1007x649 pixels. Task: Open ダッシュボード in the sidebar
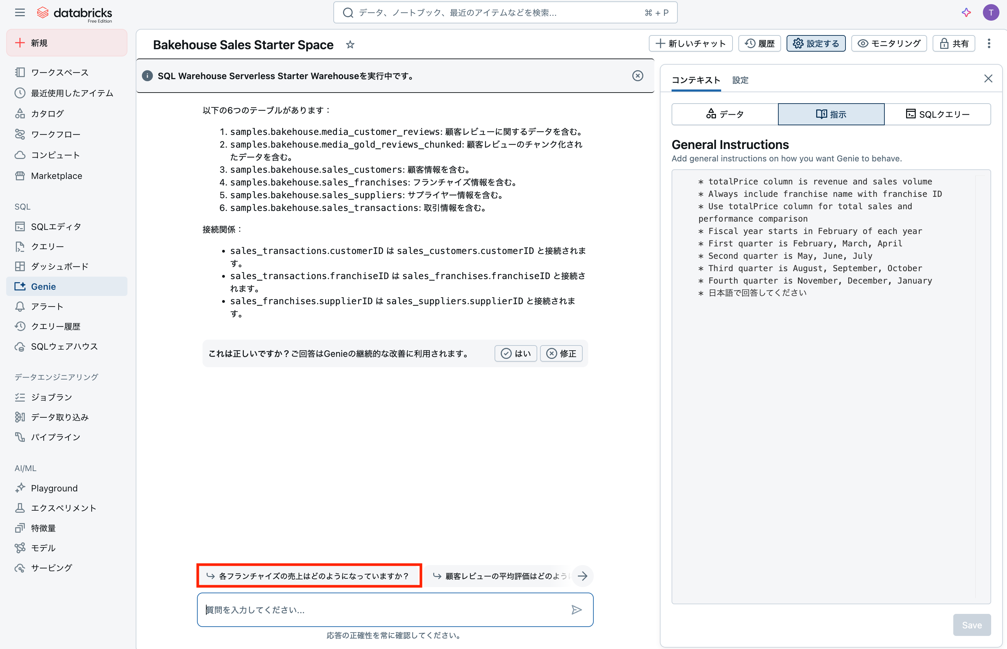(66, 266)
